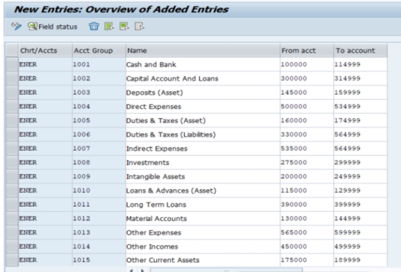The height and width of the screenshot is (272, 401).
Task: Click To account 564999 in row 1006
Action: tap(361, 134)
